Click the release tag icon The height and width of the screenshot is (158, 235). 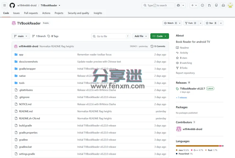click(x=177, y=89)
